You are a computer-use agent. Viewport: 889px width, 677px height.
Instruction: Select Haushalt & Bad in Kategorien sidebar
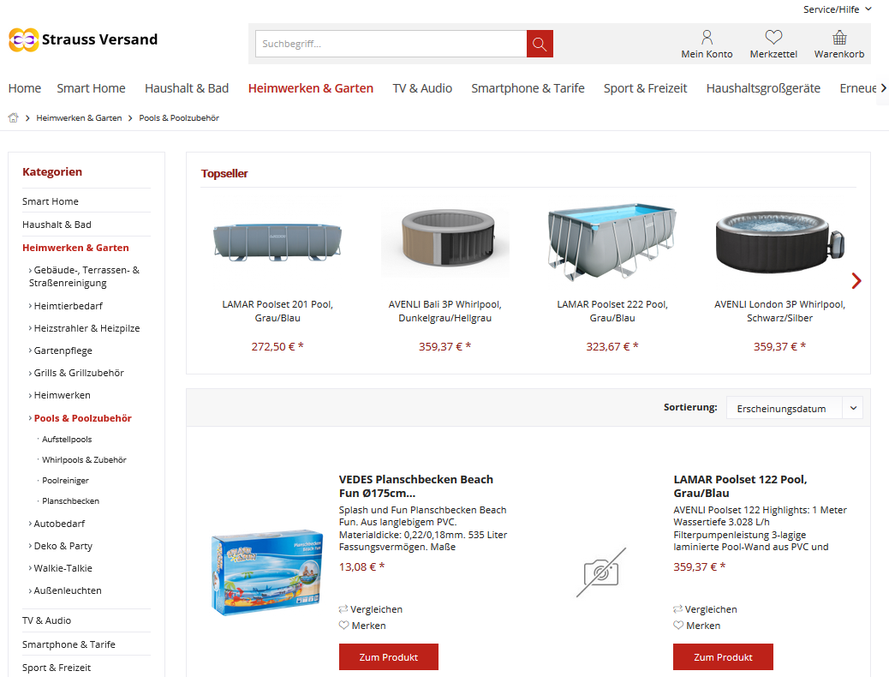[57, 225]
